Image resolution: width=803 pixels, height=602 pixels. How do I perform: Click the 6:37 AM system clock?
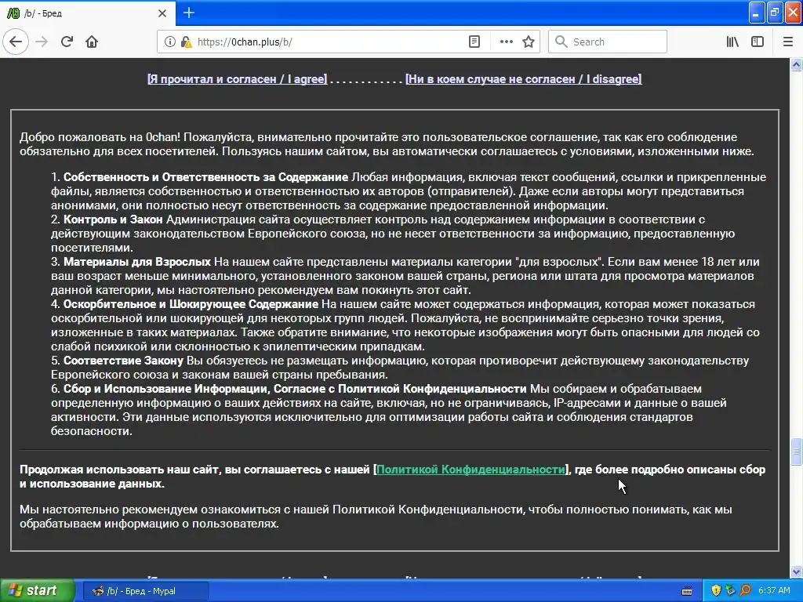[774, 591]
